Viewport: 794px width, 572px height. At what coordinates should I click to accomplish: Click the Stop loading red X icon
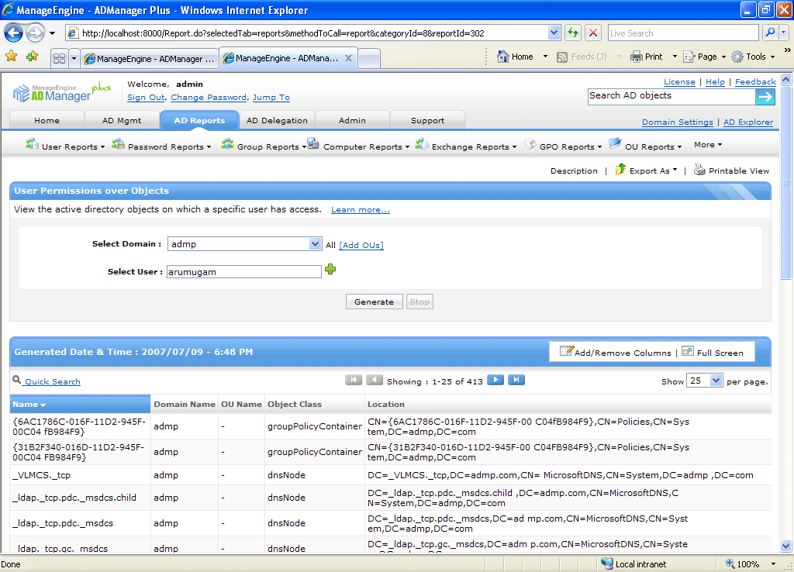[x=593, y=33]
